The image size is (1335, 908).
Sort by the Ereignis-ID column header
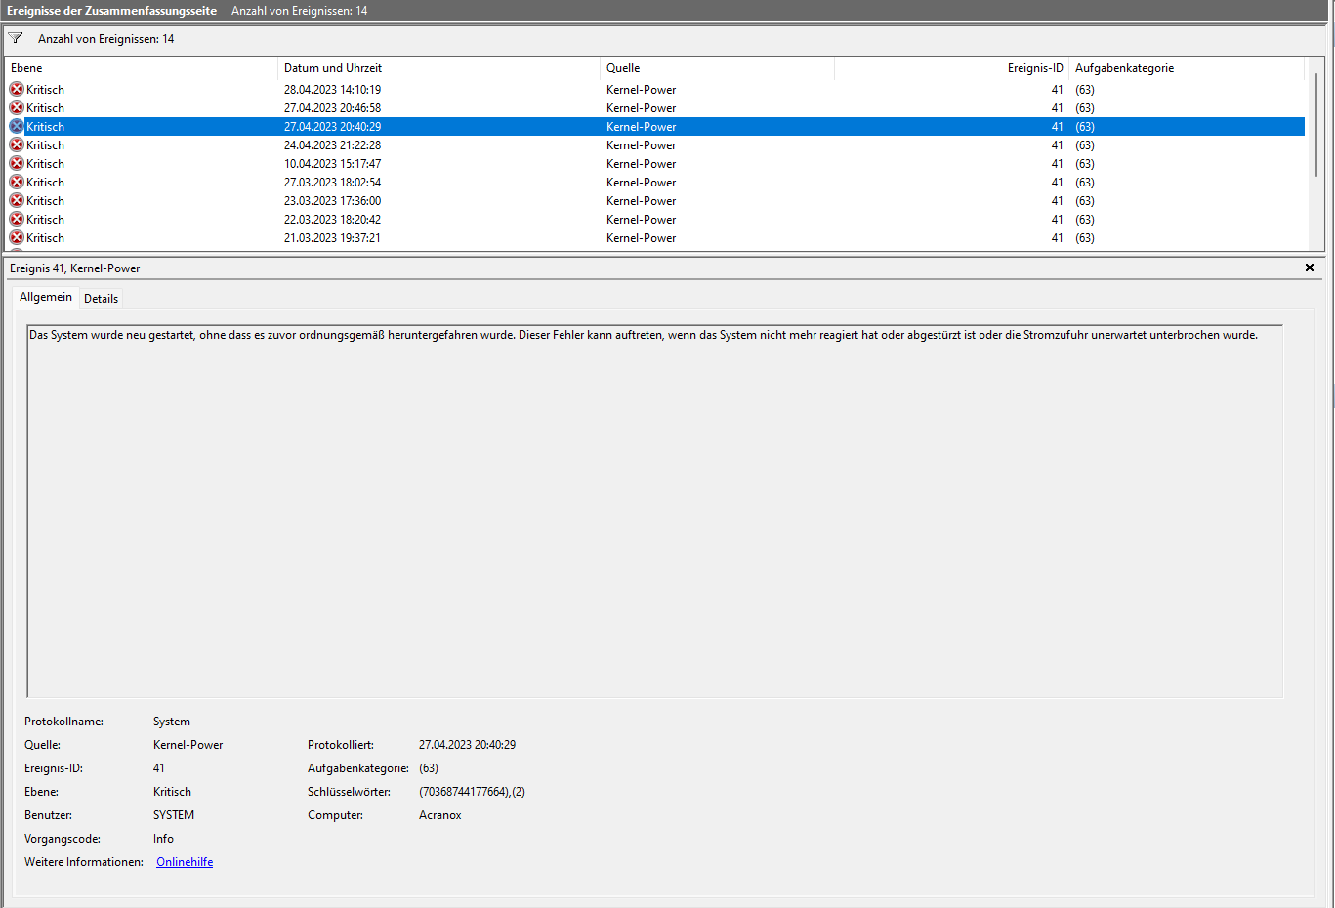pos(951,68)
